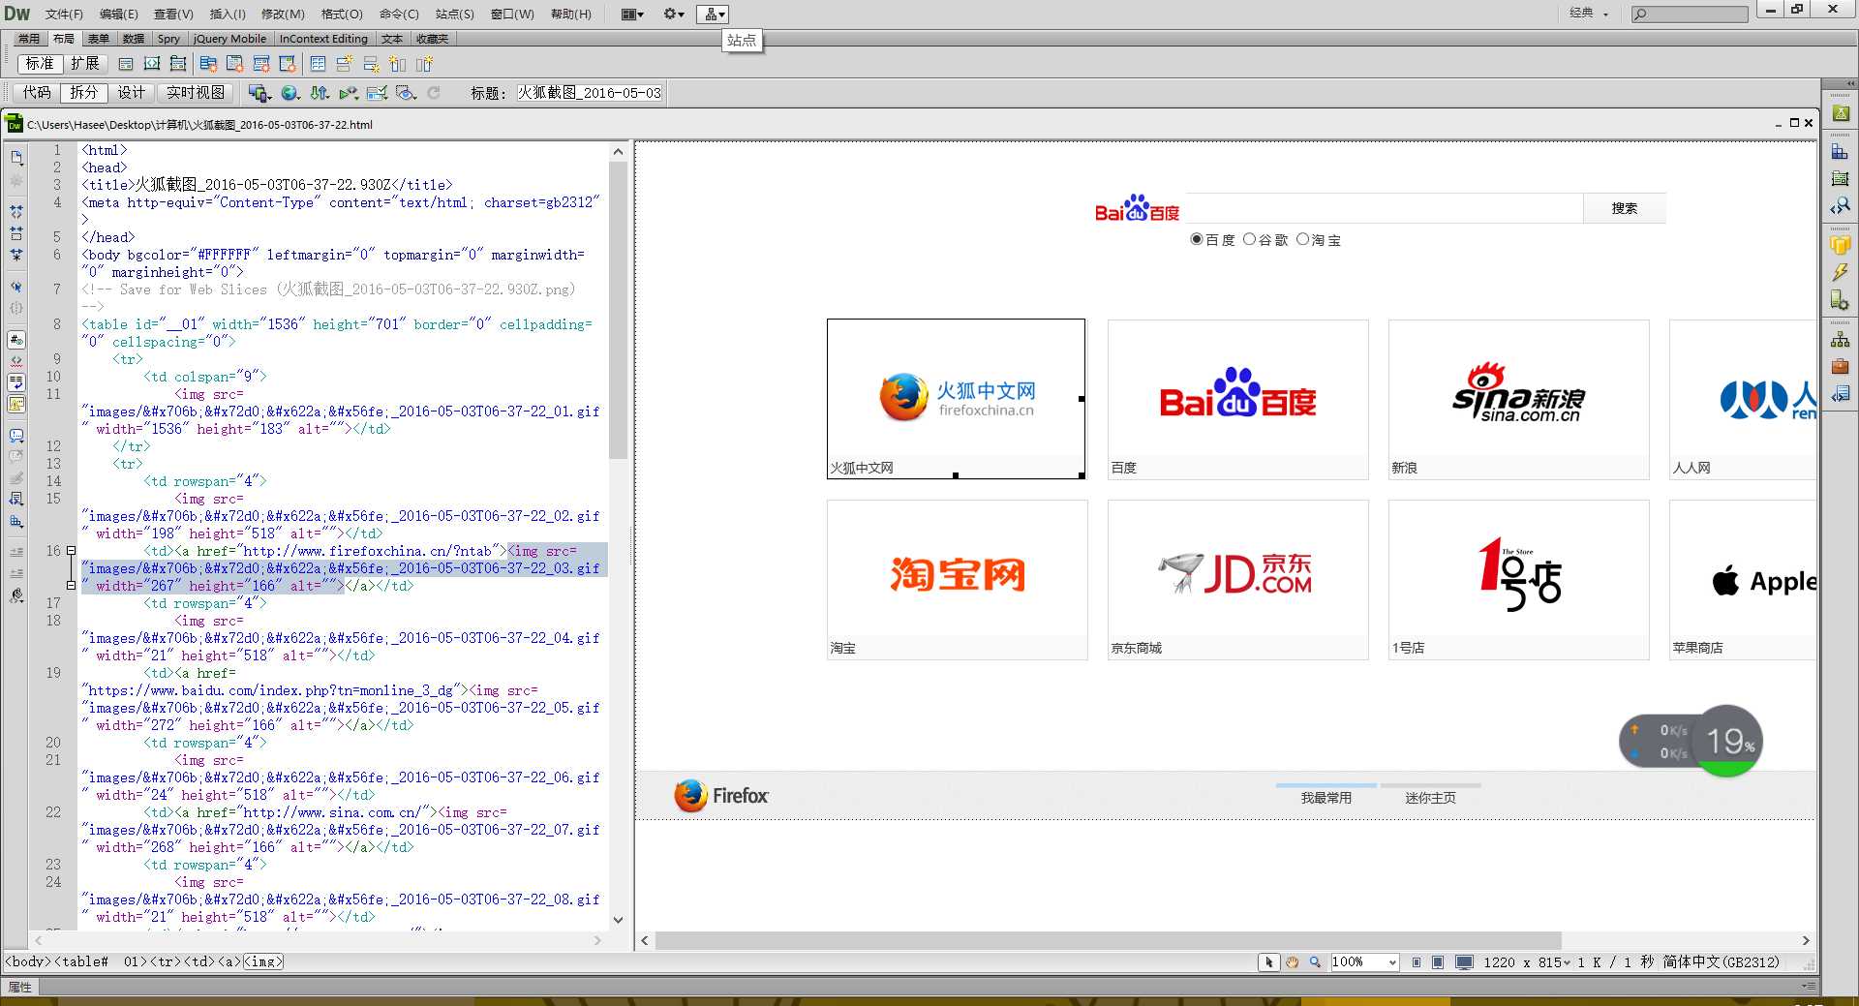This screenshot has width=1859, height=1006.
Task: Click the Insert Column to the Right icon
Action: tap(424, 64)
